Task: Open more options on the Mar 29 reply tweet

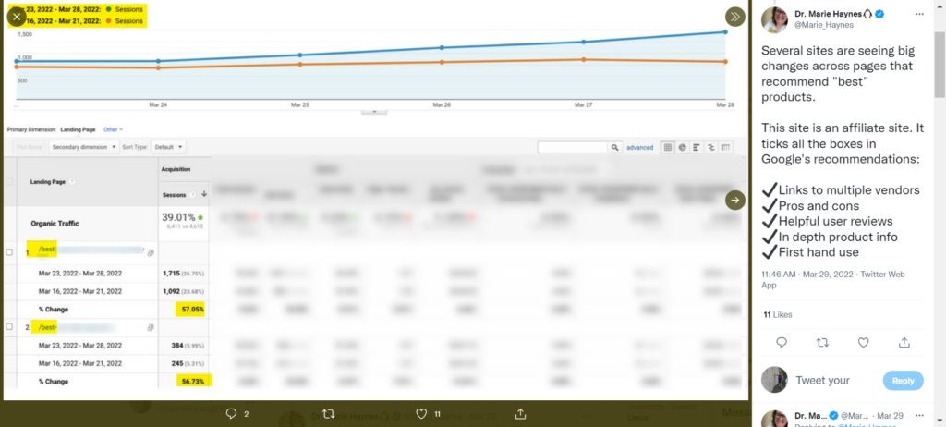Action: tap(919, 416)
